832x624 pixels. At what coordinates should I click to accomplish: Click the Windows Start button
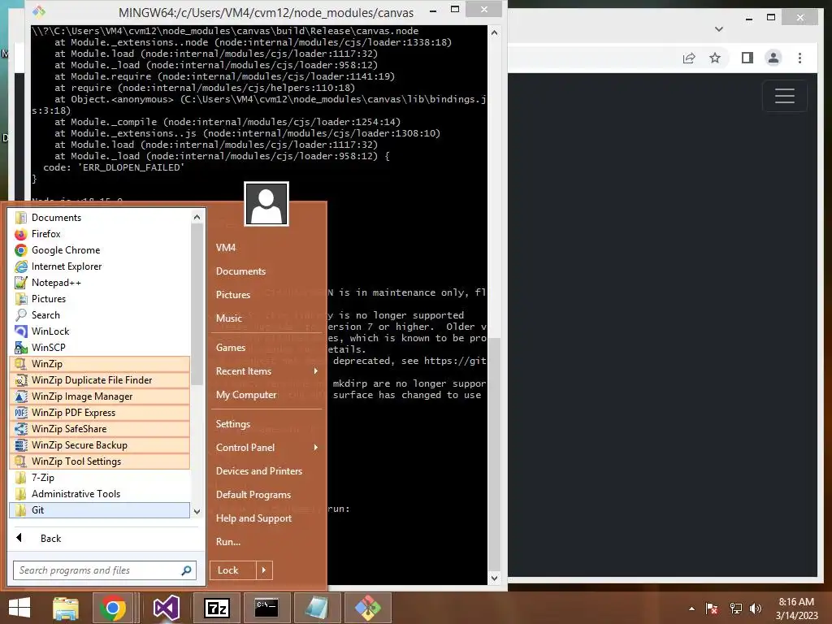pyautogui.click(x=19, y=608)
